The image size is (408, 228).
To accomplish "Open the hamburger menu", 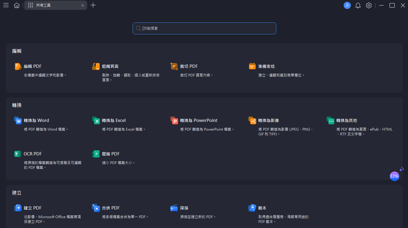I will tap(6, 5).
